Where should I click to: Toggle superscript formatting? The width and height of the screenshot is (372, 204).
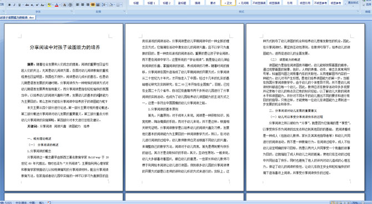(37, 5)
